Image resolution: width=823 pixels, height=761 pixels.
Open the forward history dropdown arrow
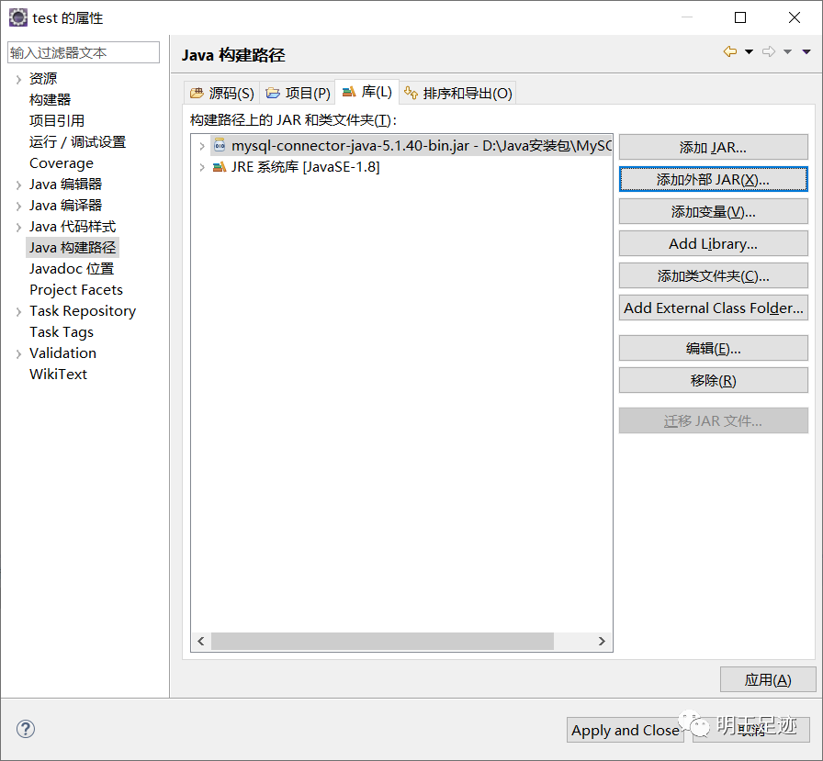787,51
